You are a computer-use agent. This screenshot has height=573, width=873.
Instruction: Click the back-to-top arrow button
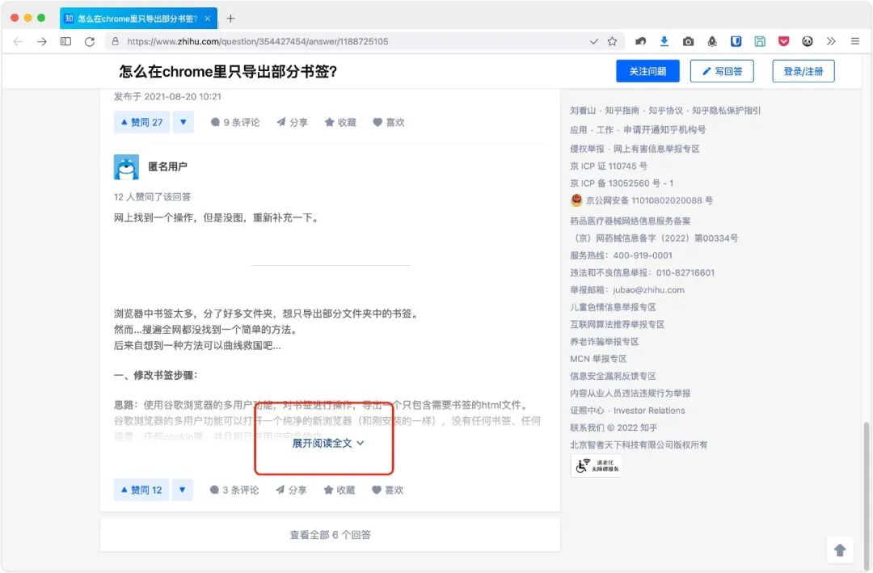click(840, 550)
